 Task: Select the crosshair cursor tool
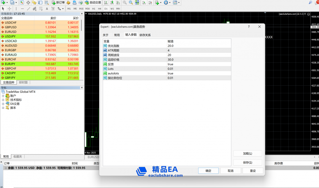coord(9,9)
